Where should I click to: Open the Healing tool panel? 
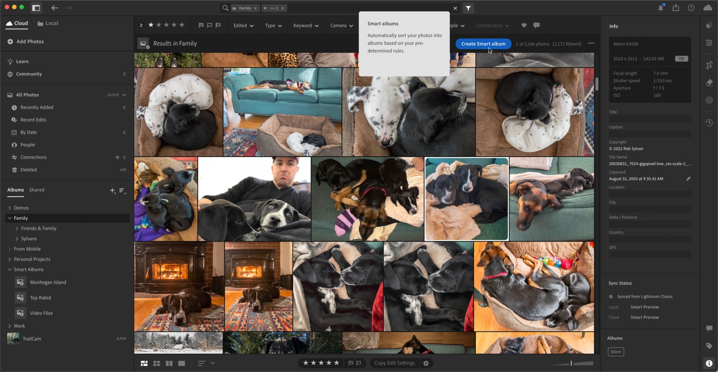tap(709, 82)
